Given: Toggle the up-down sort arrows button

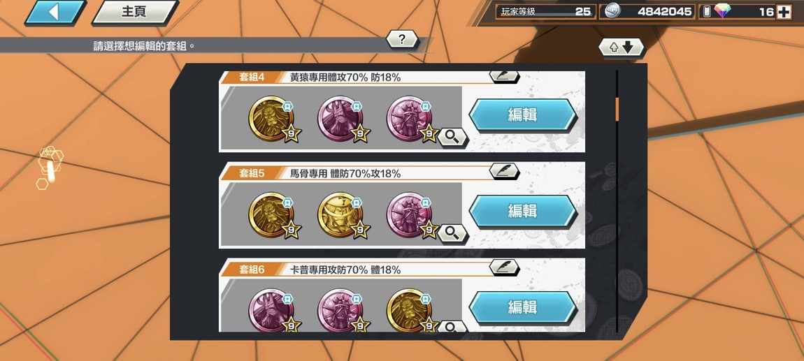Looking at the screenshot, I should pyautogui.click(x=621, y=47).
